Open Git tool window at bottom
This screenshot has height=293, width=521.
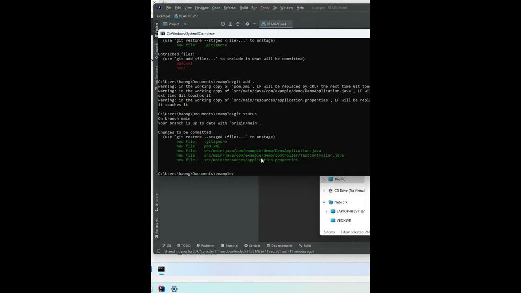pyautogui.click(x=166, y=245)
